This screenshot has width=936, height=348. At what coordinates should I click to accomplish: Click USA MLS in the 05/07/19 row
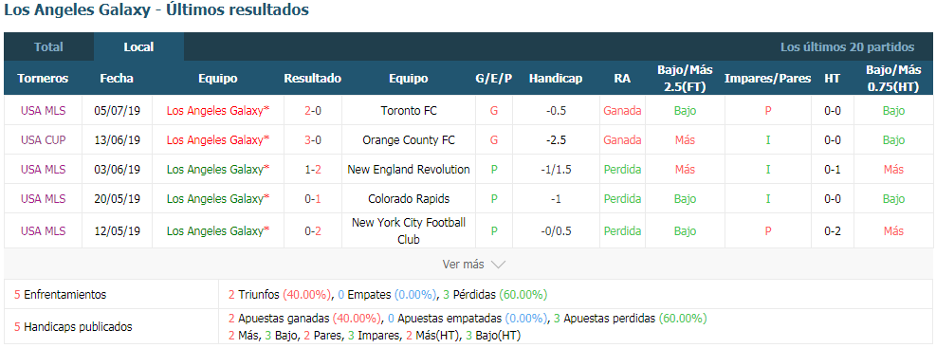43,110
